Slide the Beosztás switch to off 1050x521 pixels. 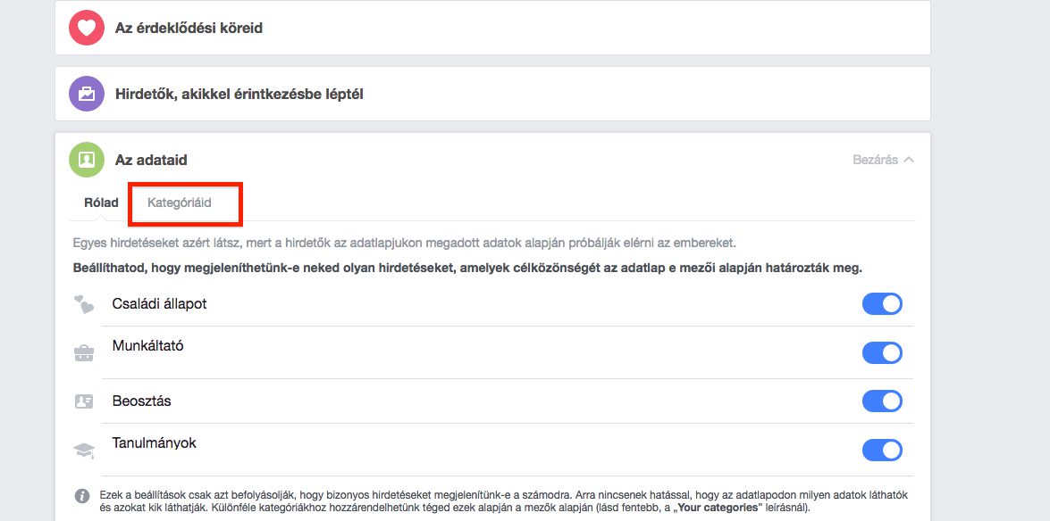click(x=882, y=401)
